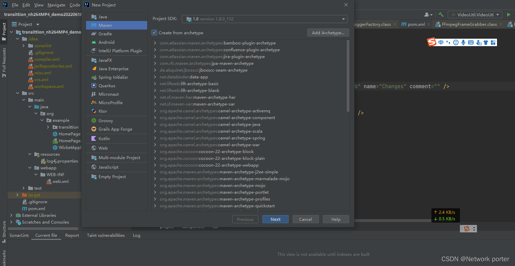Open web.xml in project tree

(x=61, y=182)
